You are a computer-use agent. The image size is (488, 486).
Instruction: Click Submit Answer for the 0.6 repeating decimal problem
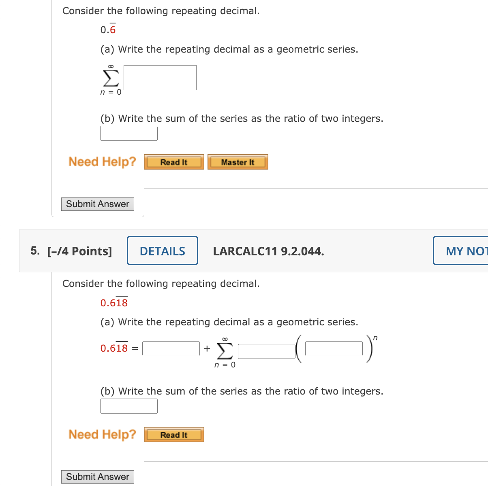97,204
